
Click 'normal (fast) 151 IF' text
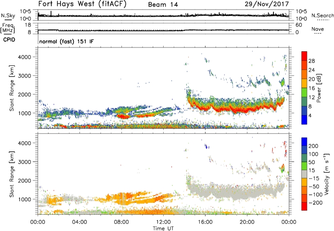tap(66, 41)
